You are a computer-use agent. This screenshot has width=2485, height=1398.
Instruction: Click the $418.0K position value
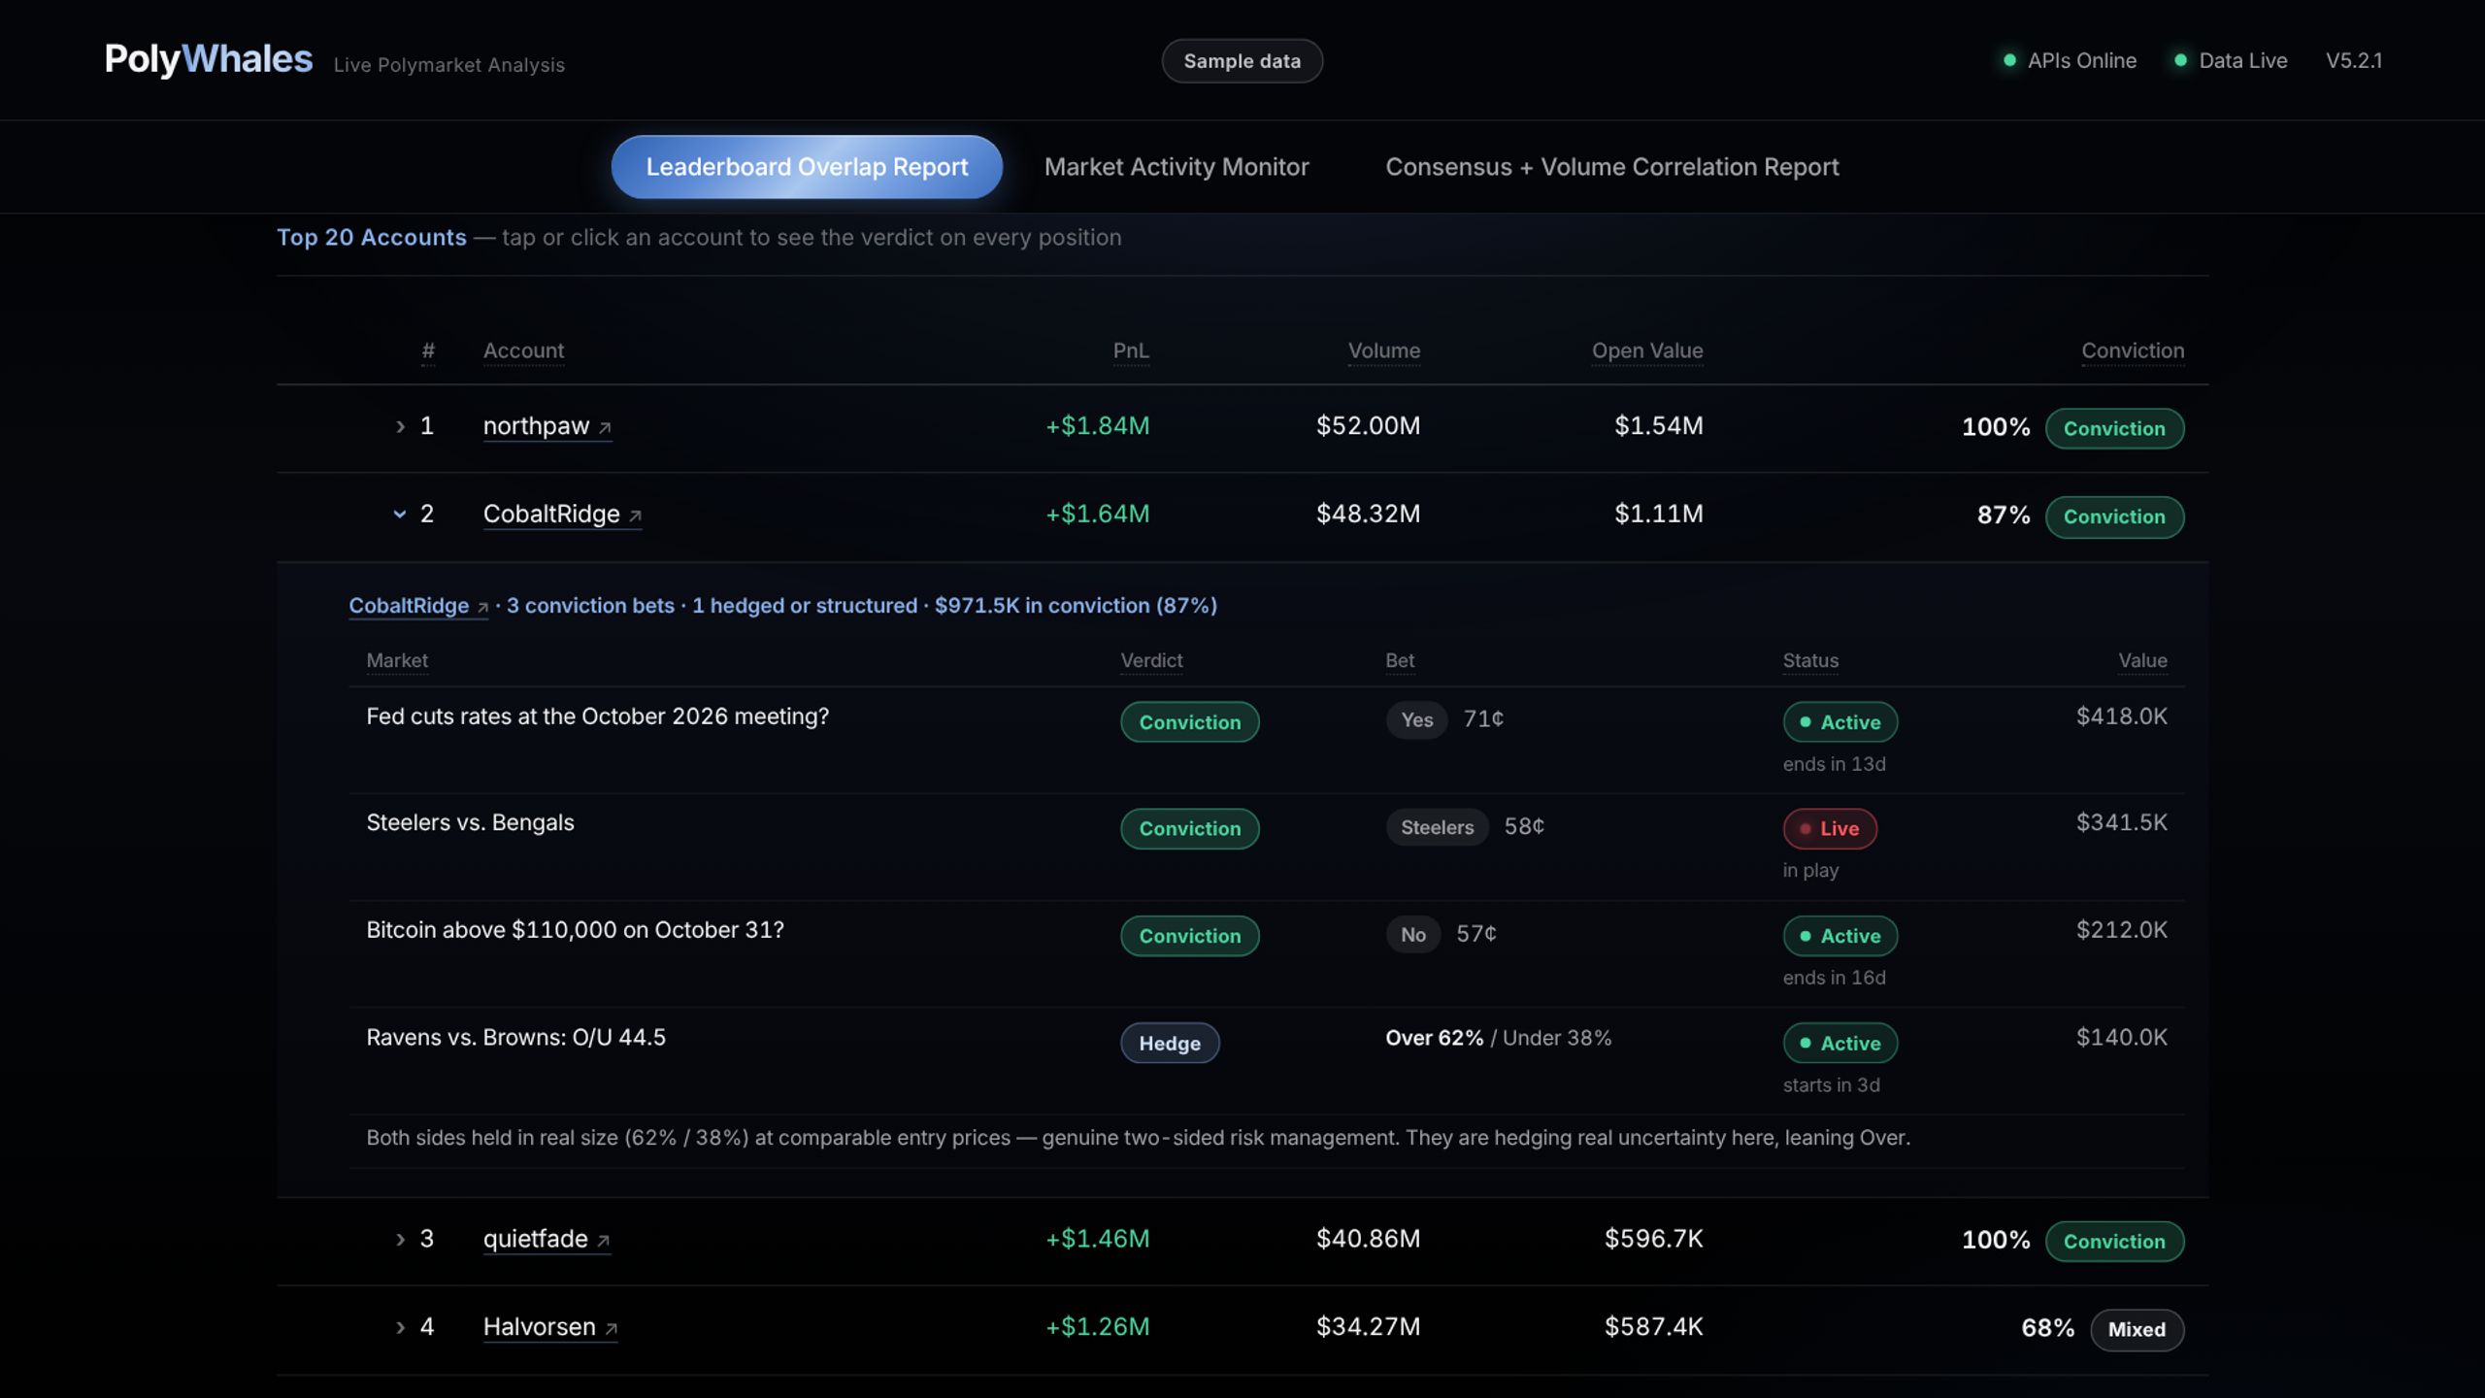[x=2121, y=716]
